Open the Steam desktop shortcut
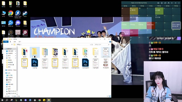This screenshot has width=182, height=102. pos(25,14)
